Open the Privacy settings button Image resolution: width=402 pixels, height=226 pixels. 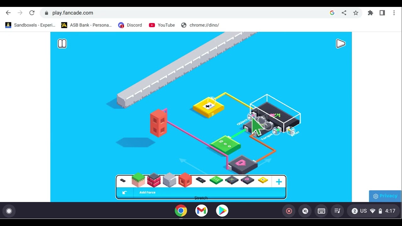(385, 196)
